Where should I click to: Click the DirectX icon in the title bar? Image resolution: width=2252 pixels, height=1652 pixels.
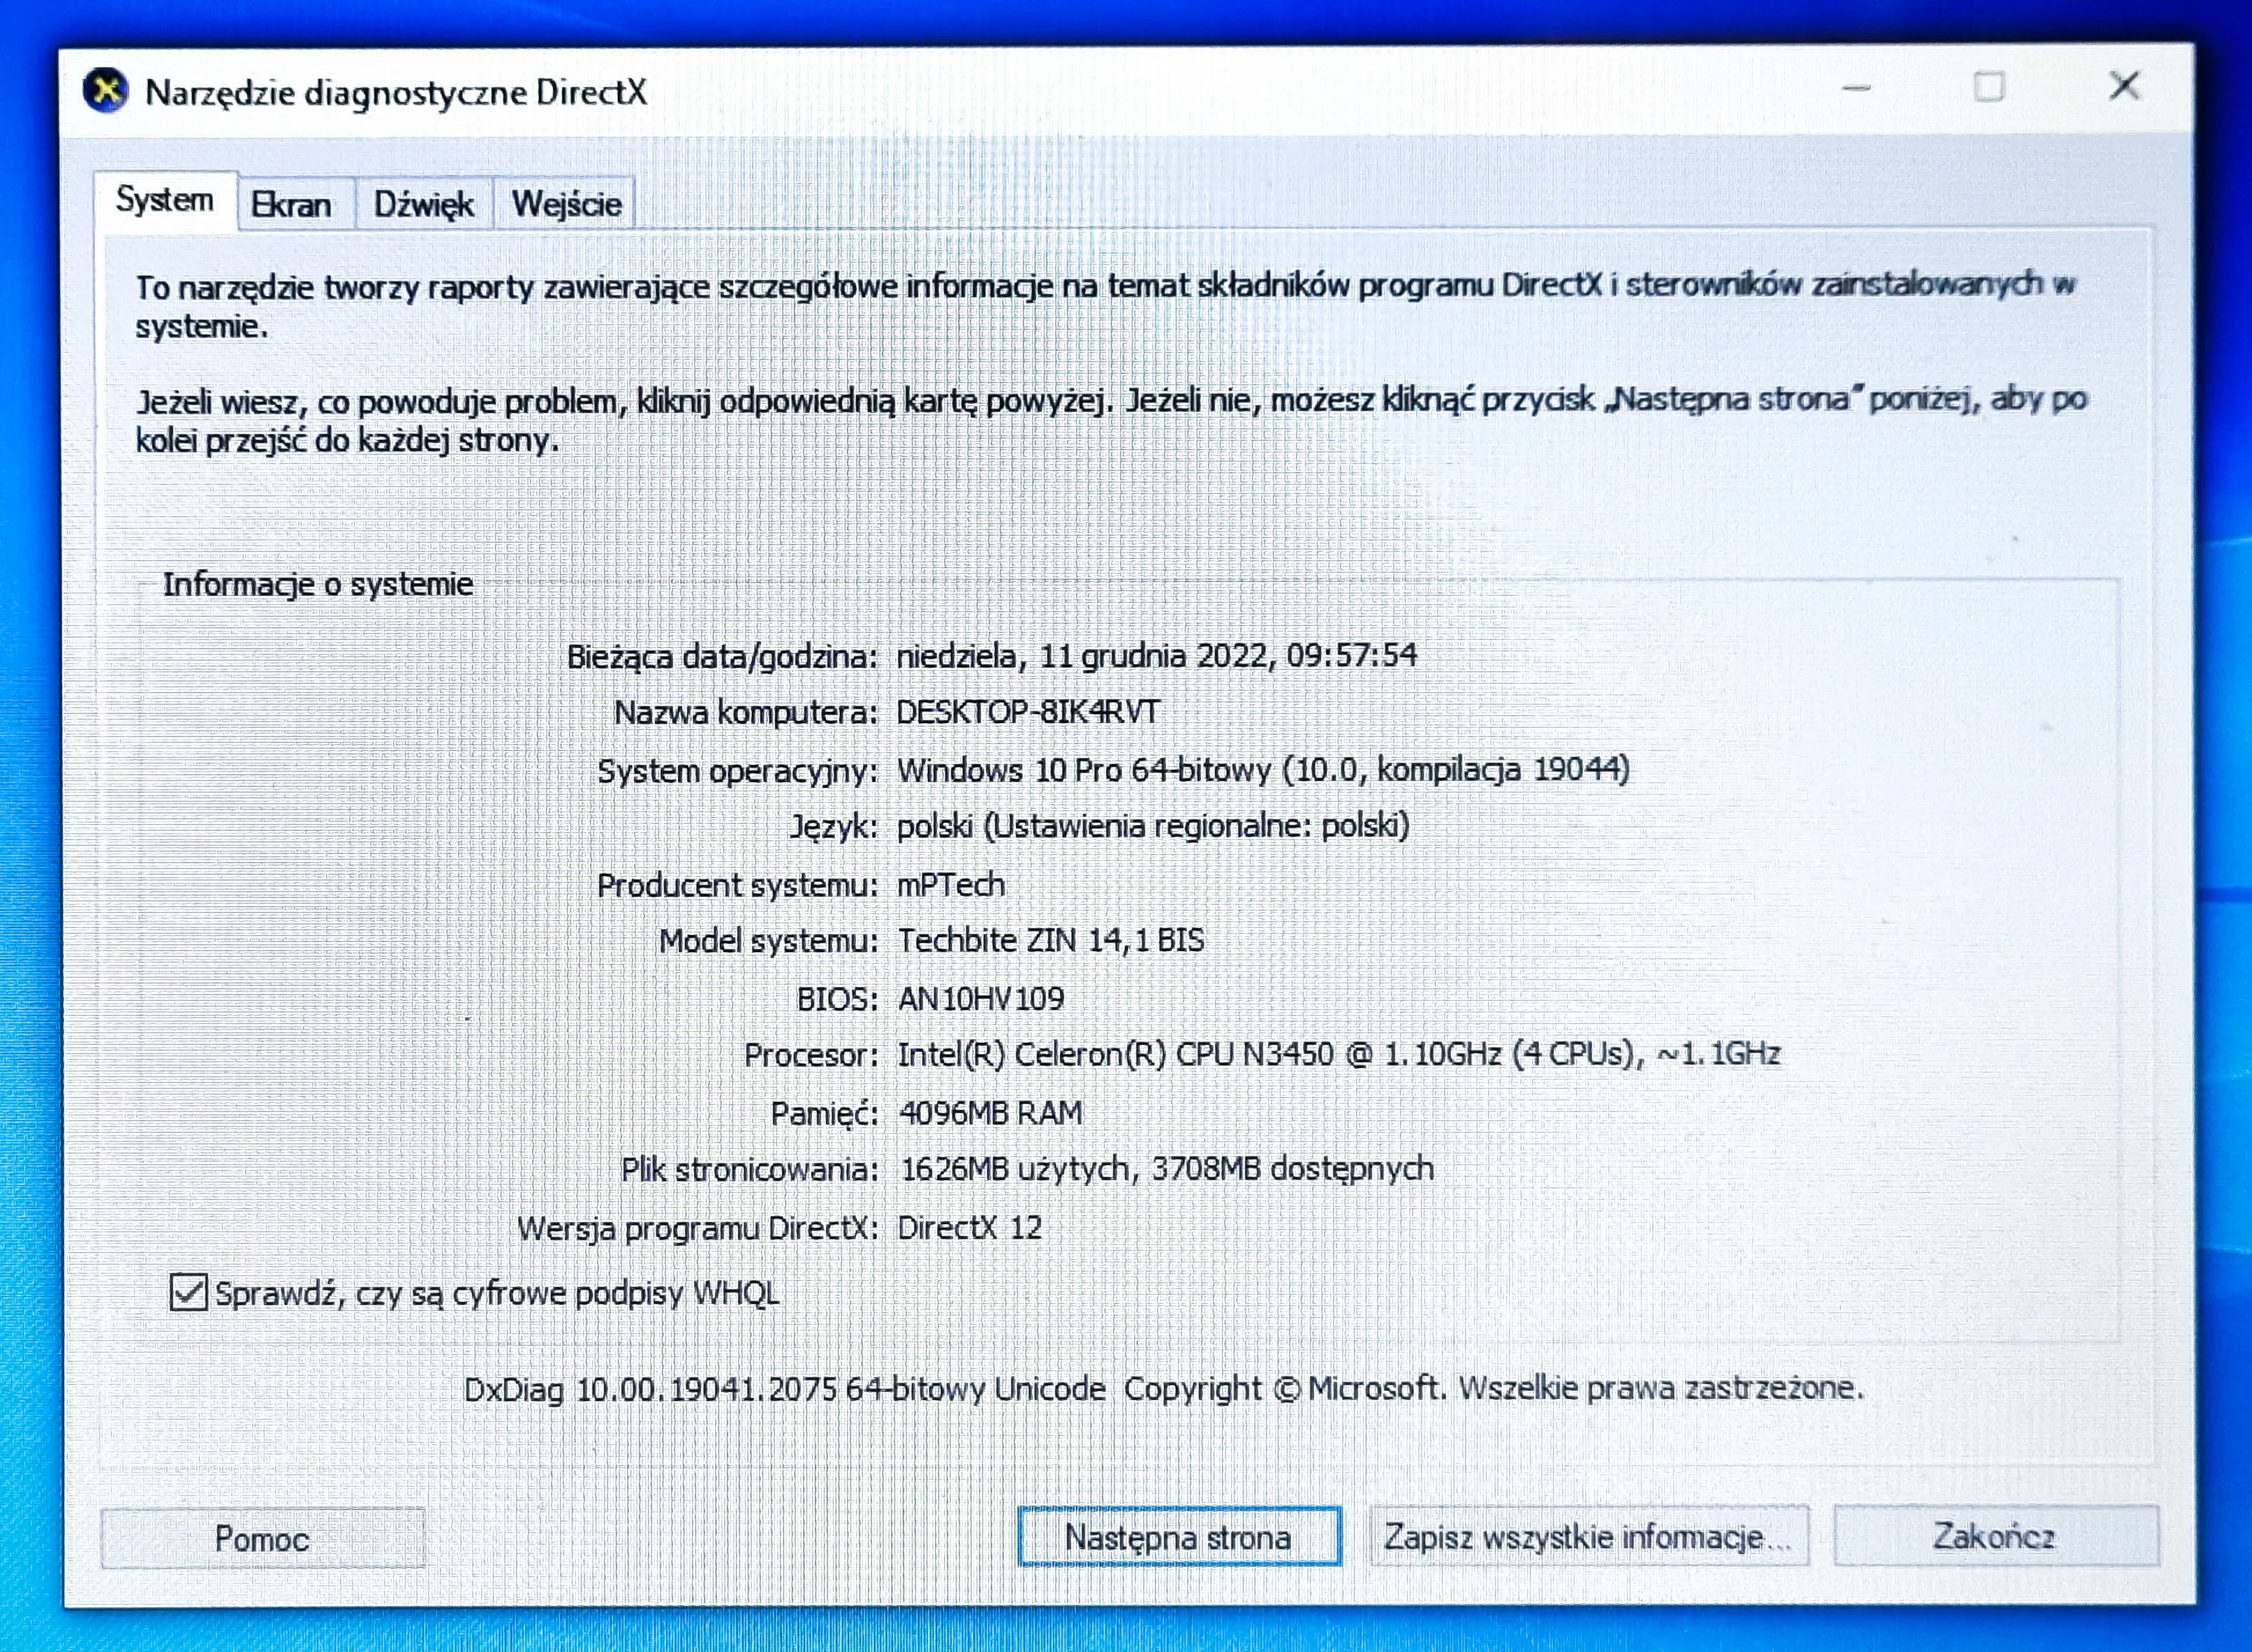pyautogui.click(x=105, y=91)
